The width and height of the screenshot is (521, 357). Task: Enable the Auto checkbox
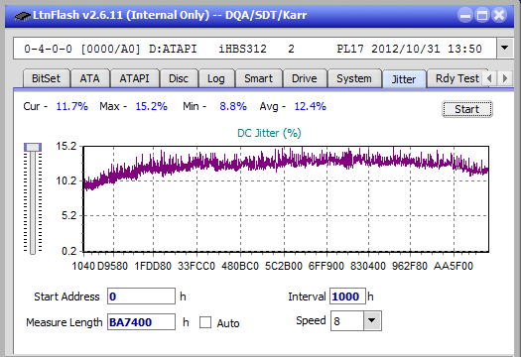205,322
